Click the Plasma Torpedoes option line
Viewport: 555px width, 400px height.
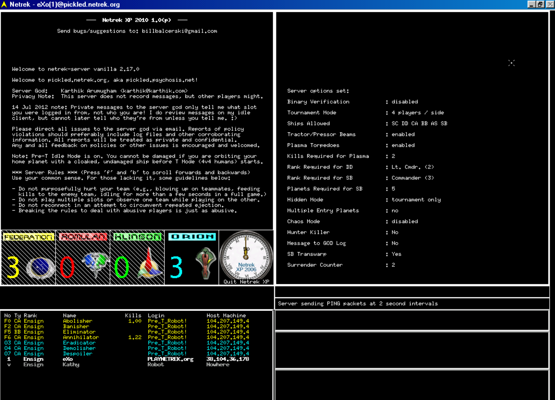(x=351, y=145)
